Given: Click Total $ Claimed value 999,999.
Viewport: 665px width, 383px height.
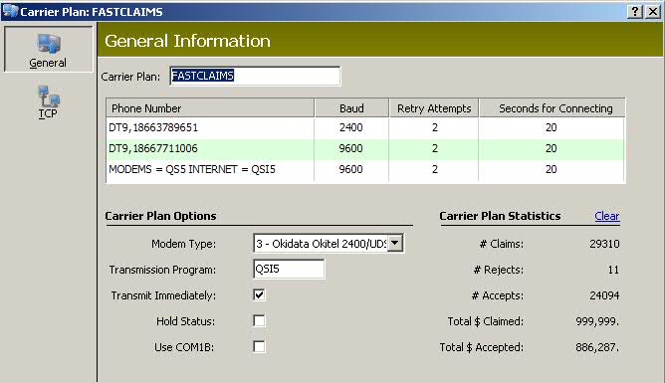Looking at the screenshot, I should click(597, 321).
